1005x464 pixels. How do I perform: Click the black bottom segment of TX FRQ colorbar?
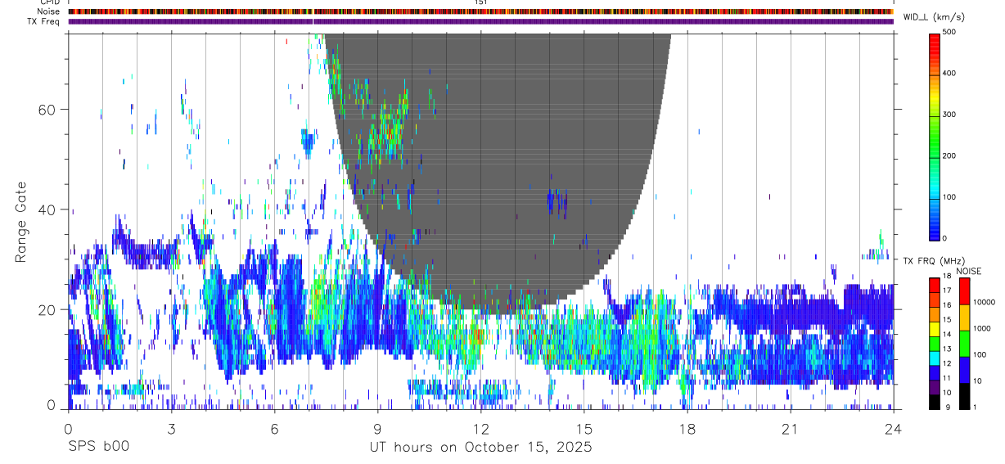934,401
